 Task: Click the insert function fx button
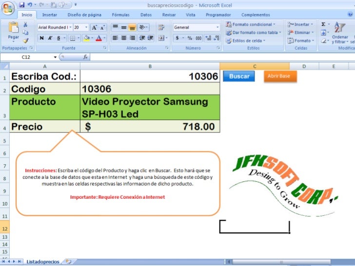click(85, 57)
